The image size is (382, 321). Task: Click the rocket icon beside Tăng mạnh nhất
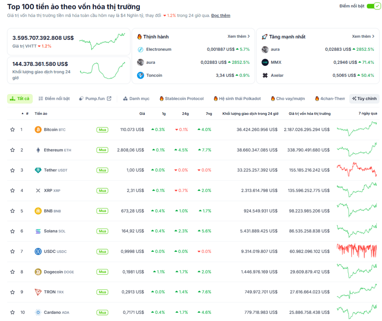click(x=264, y=37)
